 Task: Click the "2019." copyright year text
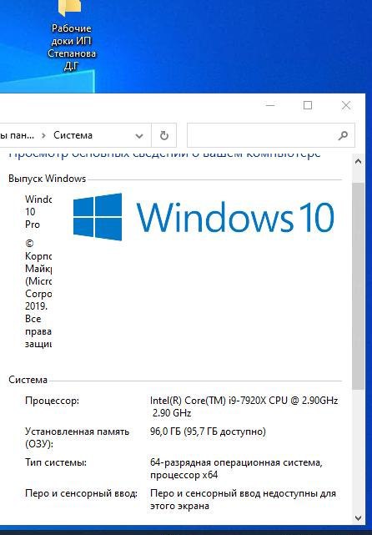point(36,305)
